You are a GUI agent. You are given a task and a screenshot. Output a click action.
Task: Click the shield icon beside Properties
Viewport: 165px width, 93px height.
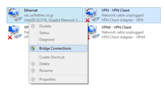(x=33, y=79)
